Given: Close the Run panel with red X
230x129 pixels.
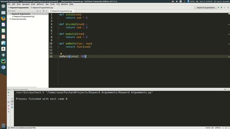Looking at the screenshot, I should coord(9,109).
